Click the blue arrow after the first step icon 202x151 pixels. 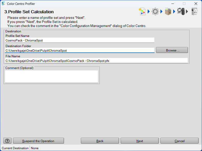148,11
